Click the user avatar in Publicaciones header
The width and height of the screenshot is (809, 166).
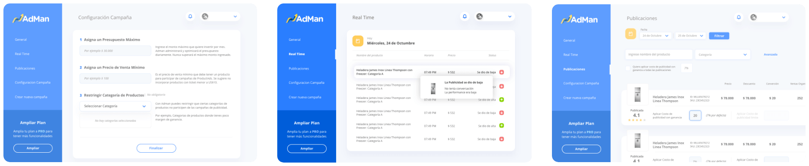coord(754,17)
